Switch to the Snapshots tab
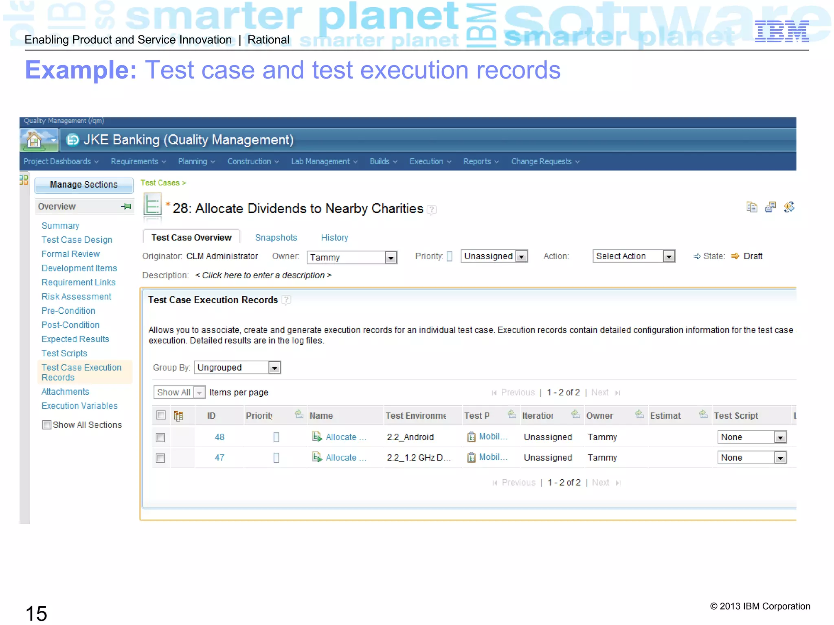834x625 pixels. click(276, 238)
